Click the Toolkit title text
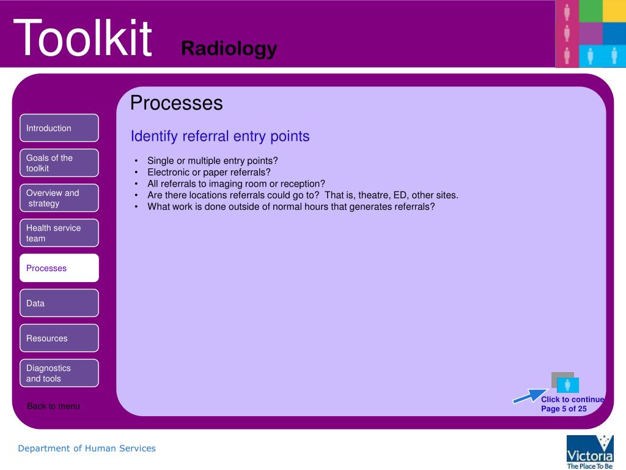626x470 pixels. (83, 38)
